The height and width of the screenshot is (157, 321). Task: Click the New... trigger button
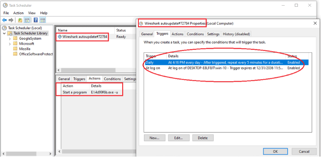tap(154, 138)
